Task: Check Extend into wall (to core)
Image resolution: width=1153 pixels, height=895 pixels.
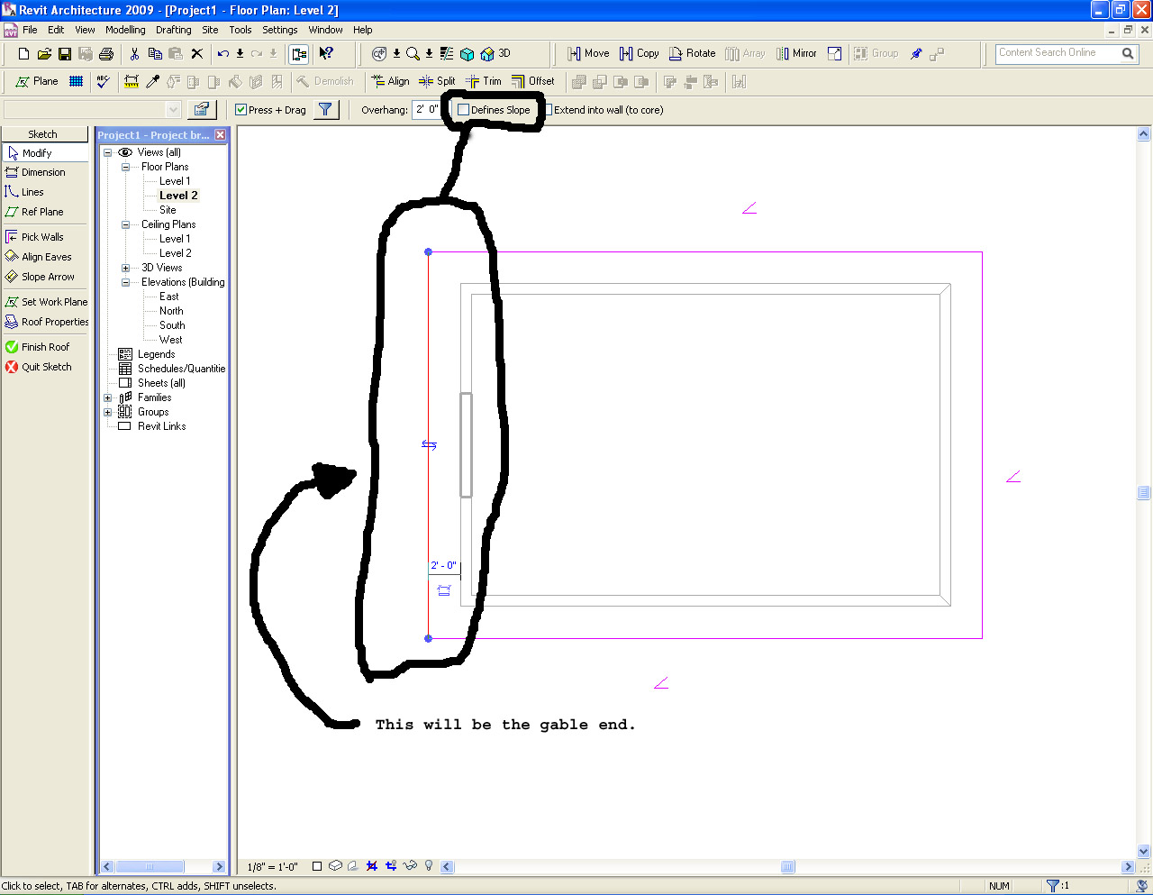Action: [548, 110]
